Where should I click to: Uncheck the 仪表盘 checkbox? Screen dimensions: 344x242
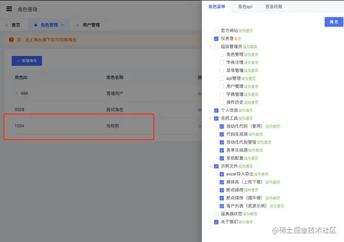[x=216, y=39]
